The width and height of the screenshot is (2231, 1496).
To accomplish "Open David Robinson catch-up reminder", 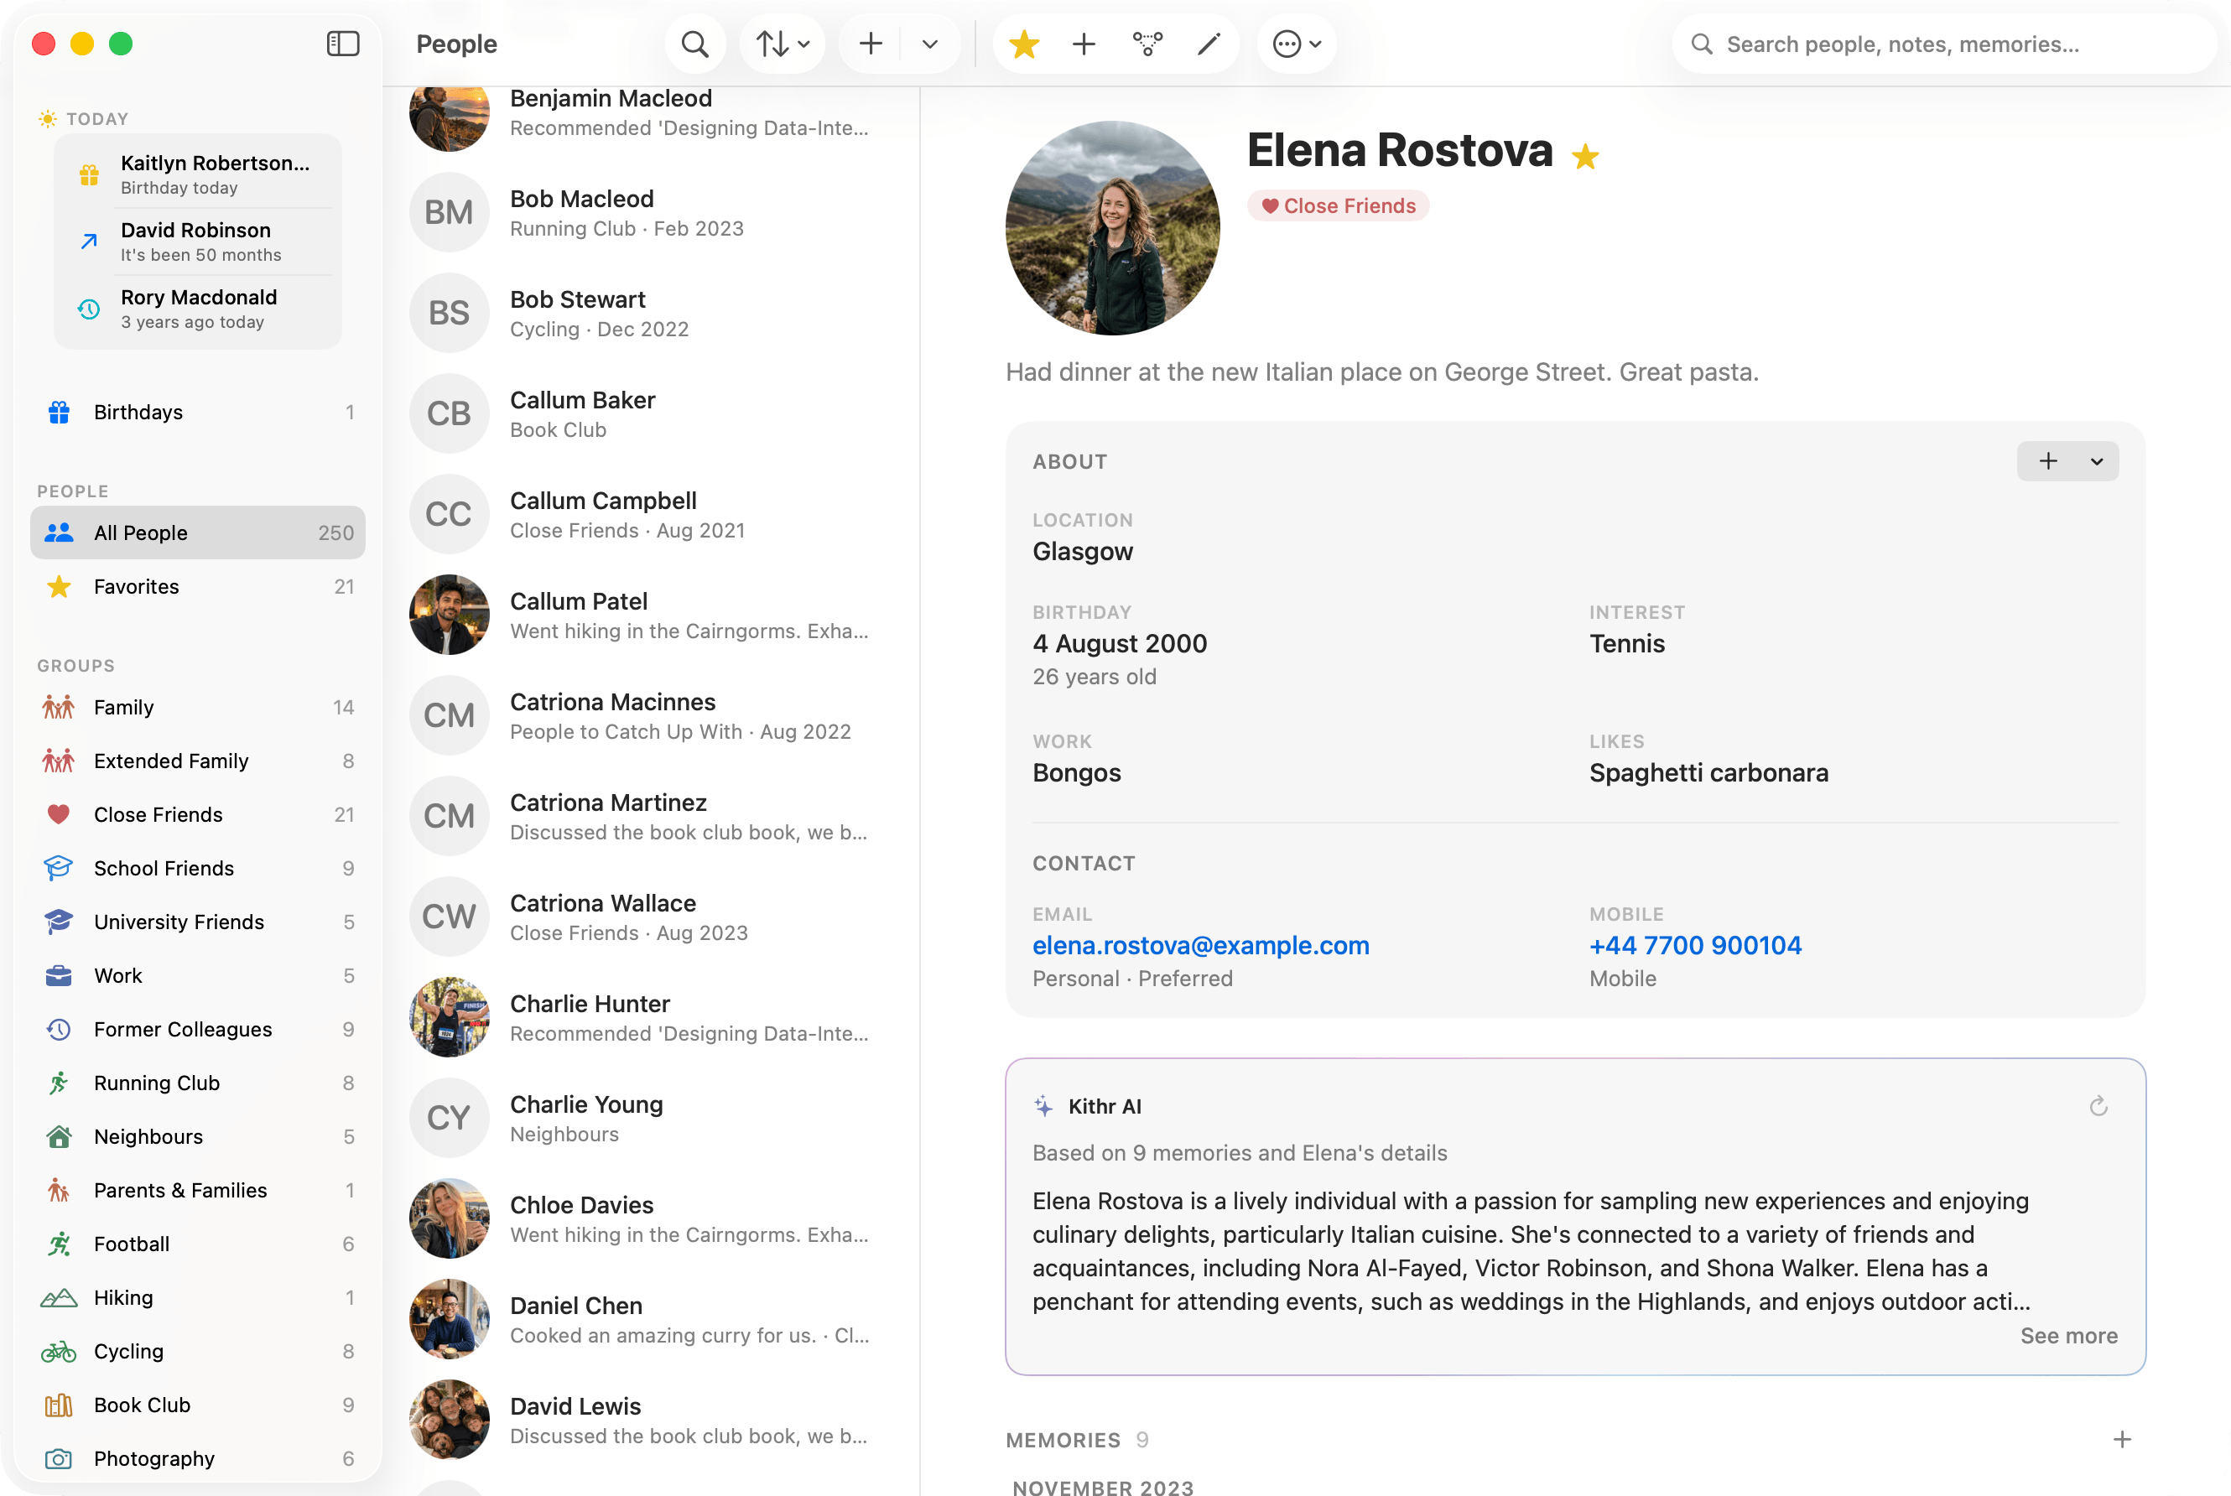I will pyautogui.click(x=199, y=242).
